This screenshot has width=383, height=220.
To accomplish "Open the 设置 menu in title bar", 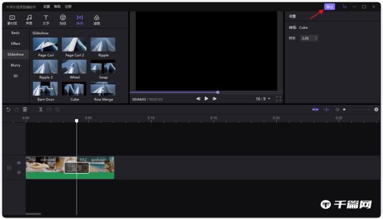I will 47,7.
